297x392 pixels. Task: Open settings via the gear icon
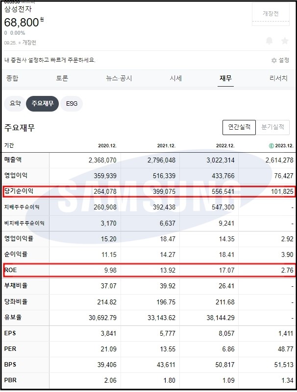click(274, 60)
